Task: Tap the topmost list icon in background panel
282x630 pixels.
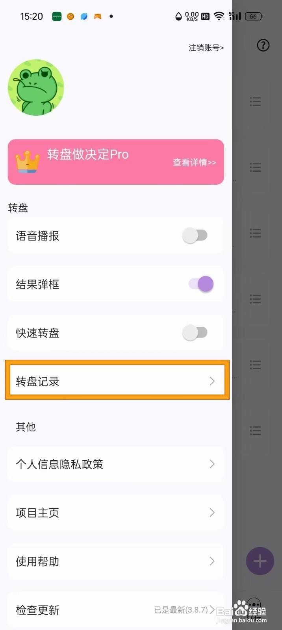Action: [255, 102]
